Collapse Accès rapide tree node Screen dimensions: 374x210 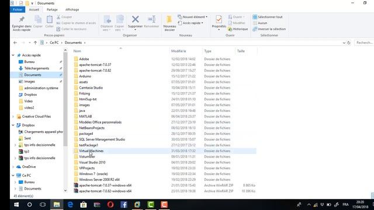point(13,55)
